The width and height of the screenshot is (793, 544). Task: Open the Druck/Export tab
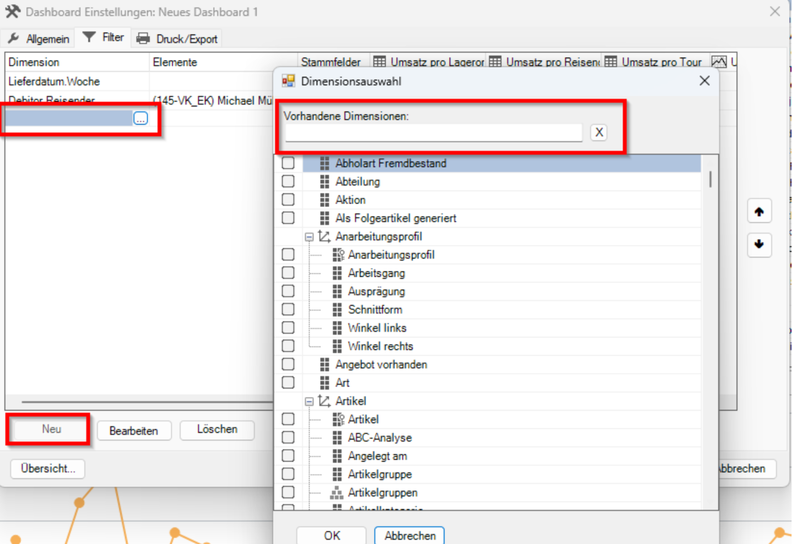[177, 39]
